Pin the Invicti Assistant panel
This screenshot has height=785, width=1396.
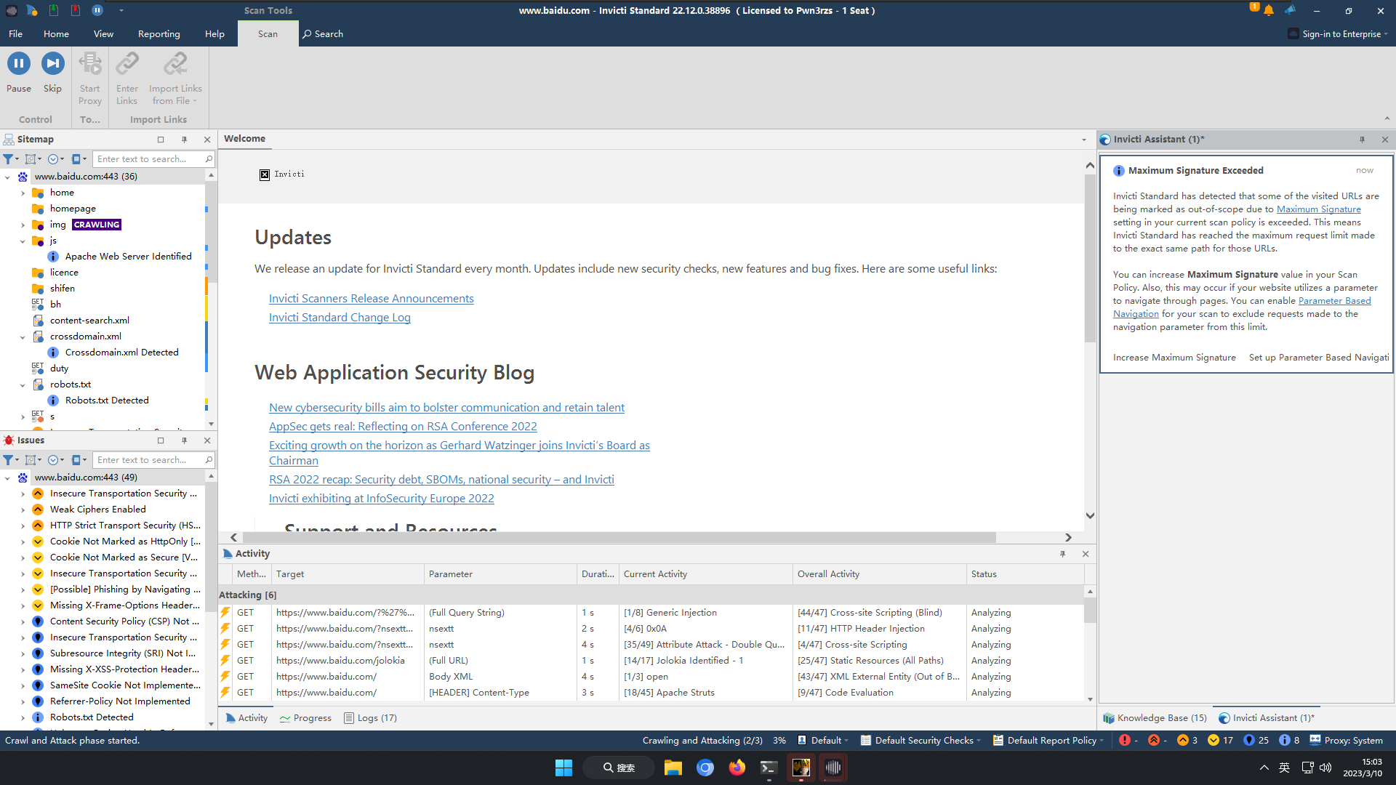tap(1363, 139)
